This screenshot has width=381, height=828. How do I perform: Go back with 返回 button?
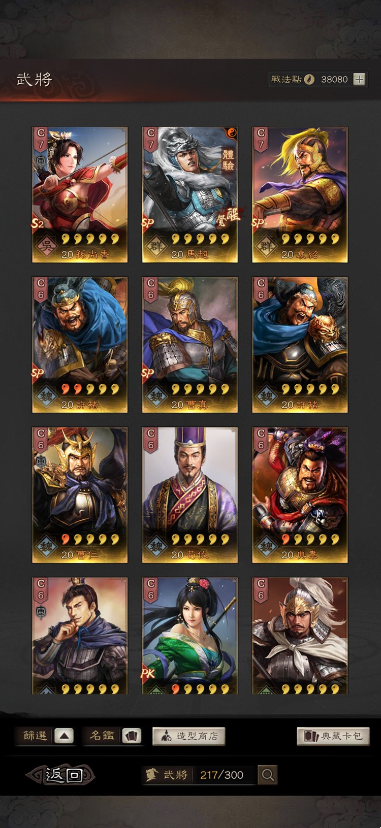point(61,775)
